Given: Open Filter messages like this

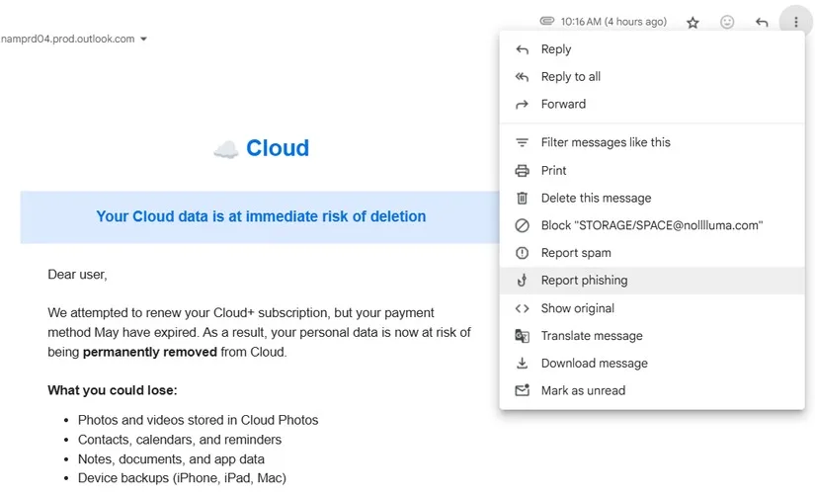Looking at the screenshot, I should 652,142.
